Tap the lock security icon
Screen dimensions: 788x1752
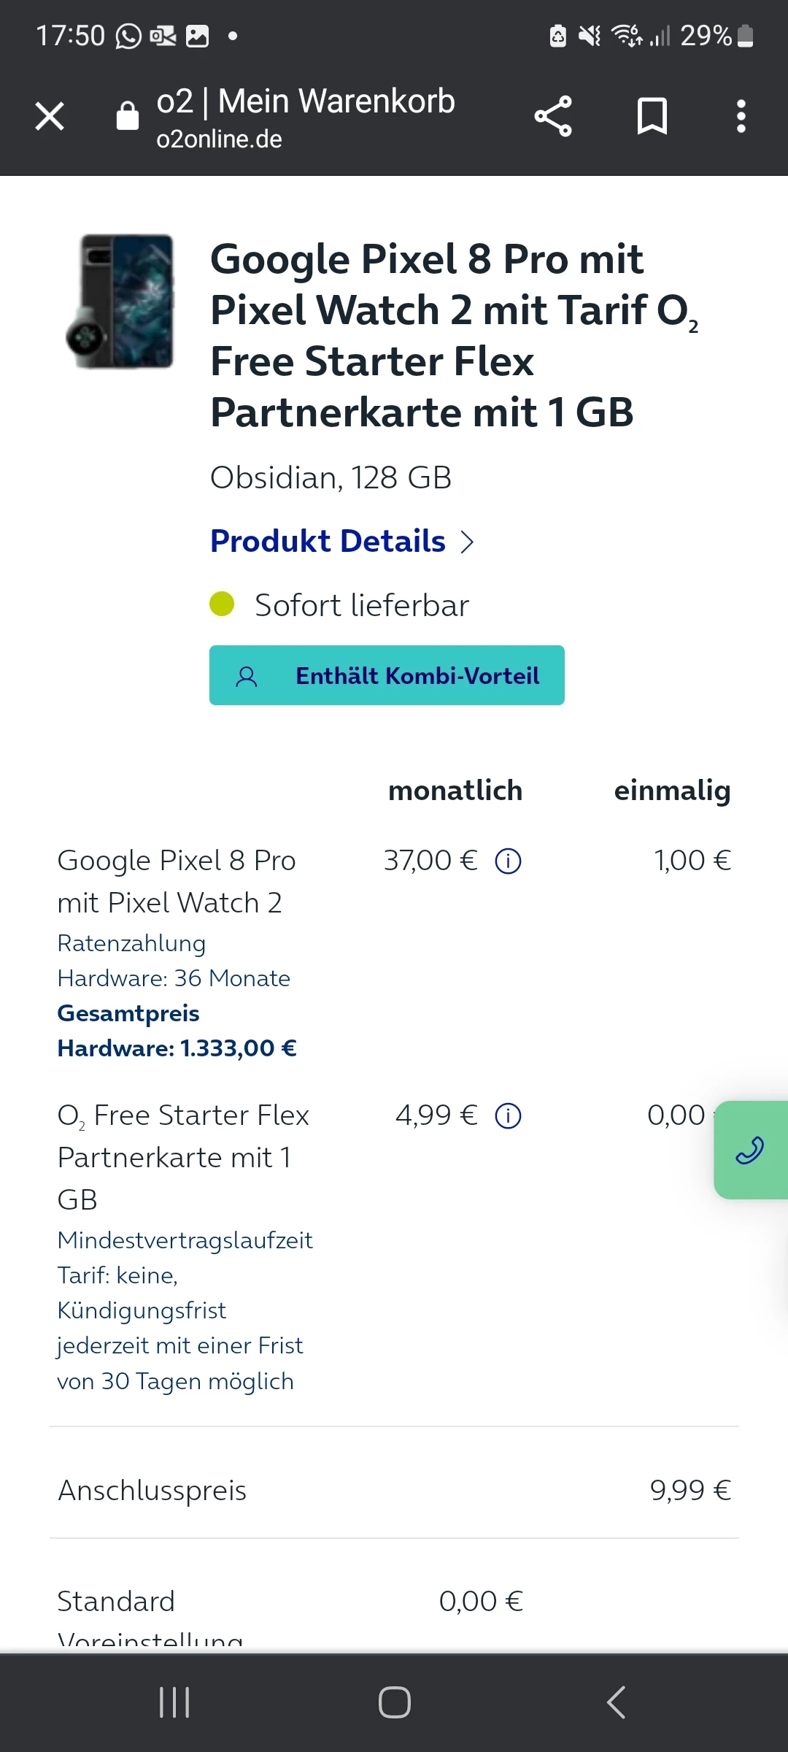click(x=128, y=115)
